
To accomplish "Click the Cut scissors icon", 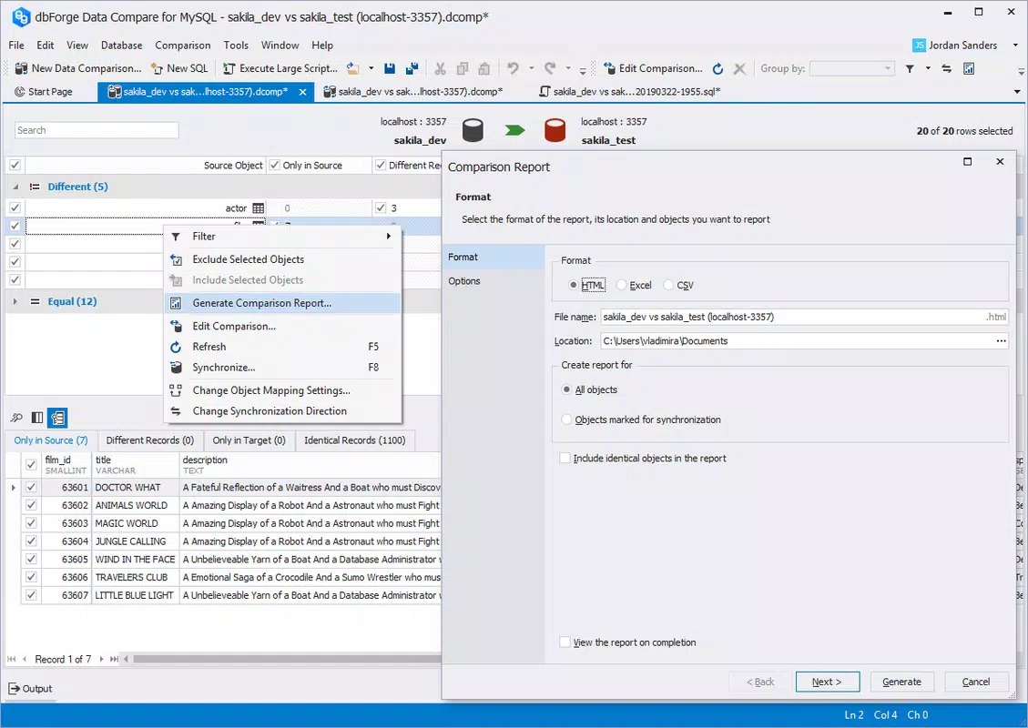I will pos(440,68).
